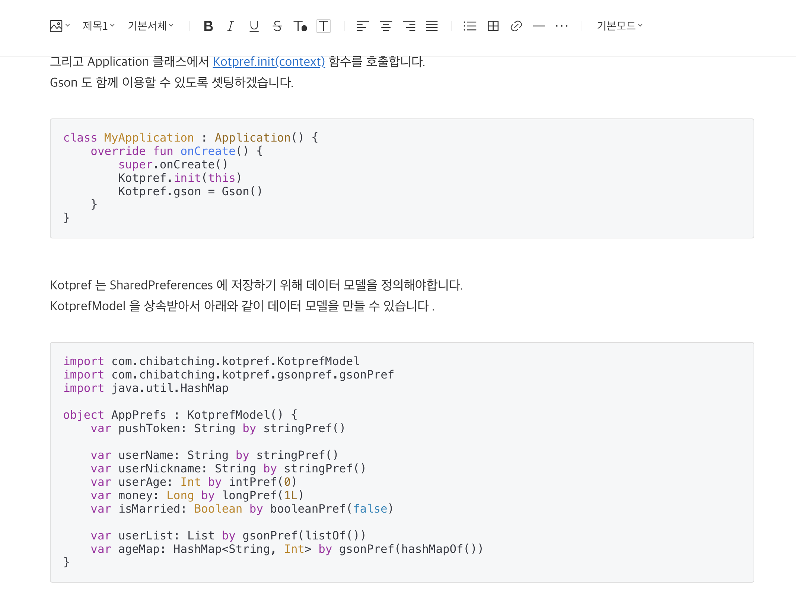
Task: Apply strikethrough to text
Action: (x=277, y=26)
